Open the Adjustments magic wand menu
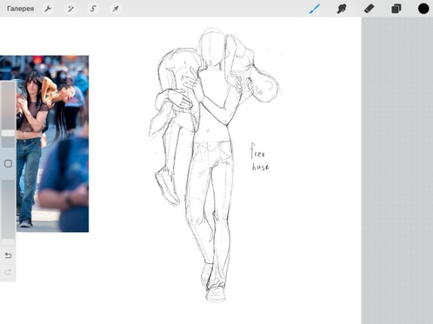Image resolution: width=433 pixels, height=324 pixels. click(x=71, y=8)
